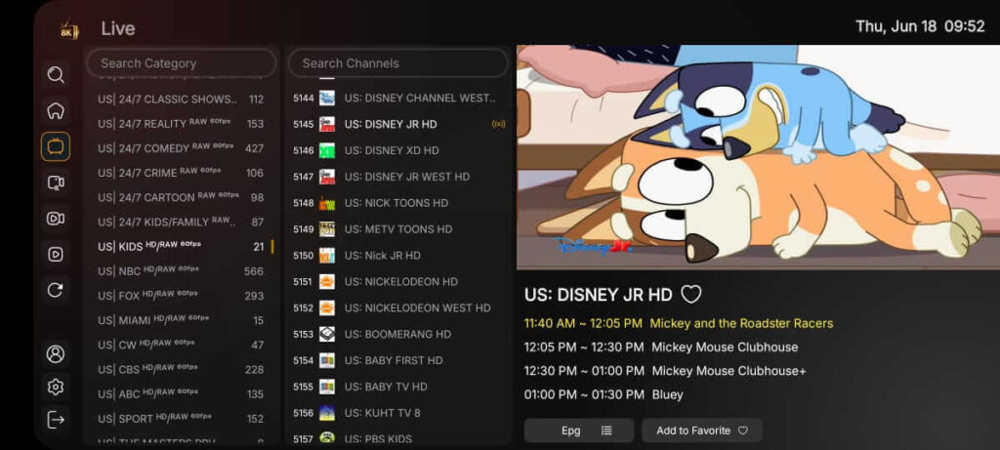Play channel US: DISNEY JR HD
Screen dimensions: 1000x450
pos(398,124)
